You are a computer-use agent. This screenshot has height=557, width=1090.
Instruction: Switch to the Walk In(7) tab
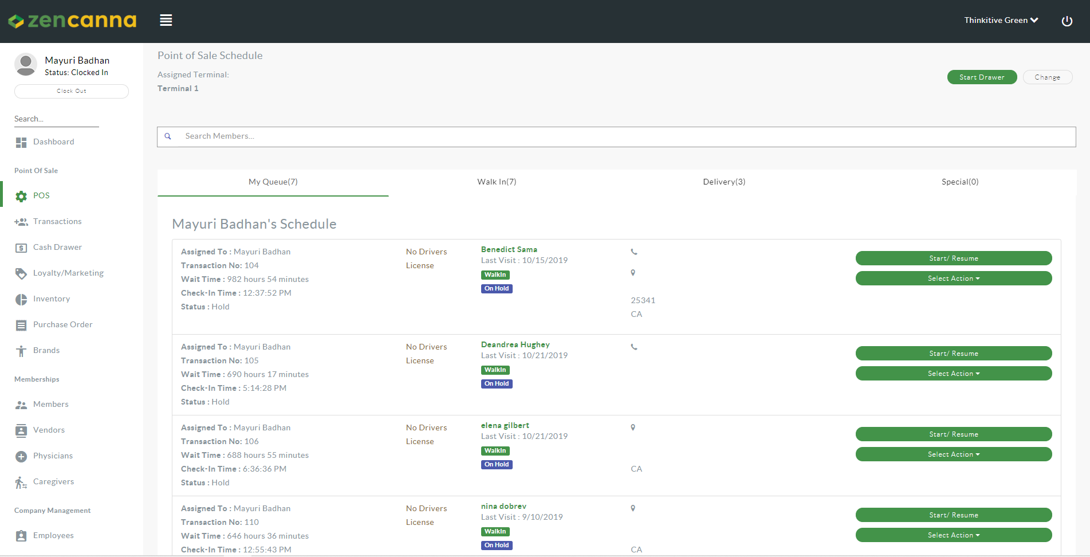click(x=497, y=182)
